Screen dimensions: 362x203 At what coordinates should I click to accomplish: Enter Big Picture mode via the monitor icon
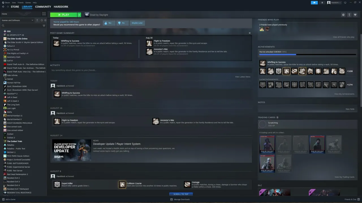[345, 3]
